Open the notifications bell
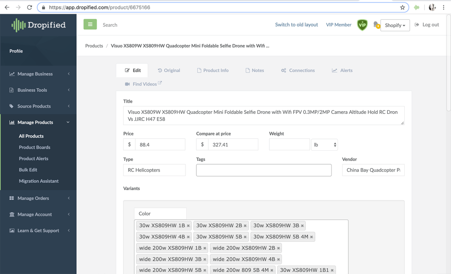The height and width of the screenshot is (274, 451). coord(376,25)
